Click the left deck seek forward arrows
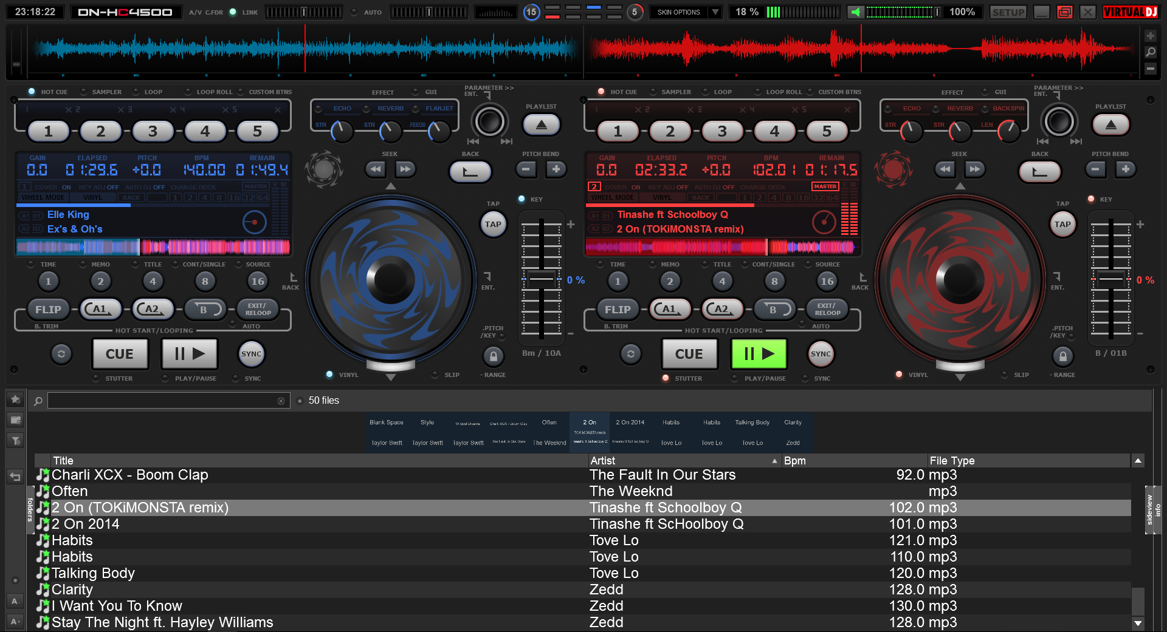The width and height of the screenshot is (1167, 632). pyautogui.click(x=405, y=169)
